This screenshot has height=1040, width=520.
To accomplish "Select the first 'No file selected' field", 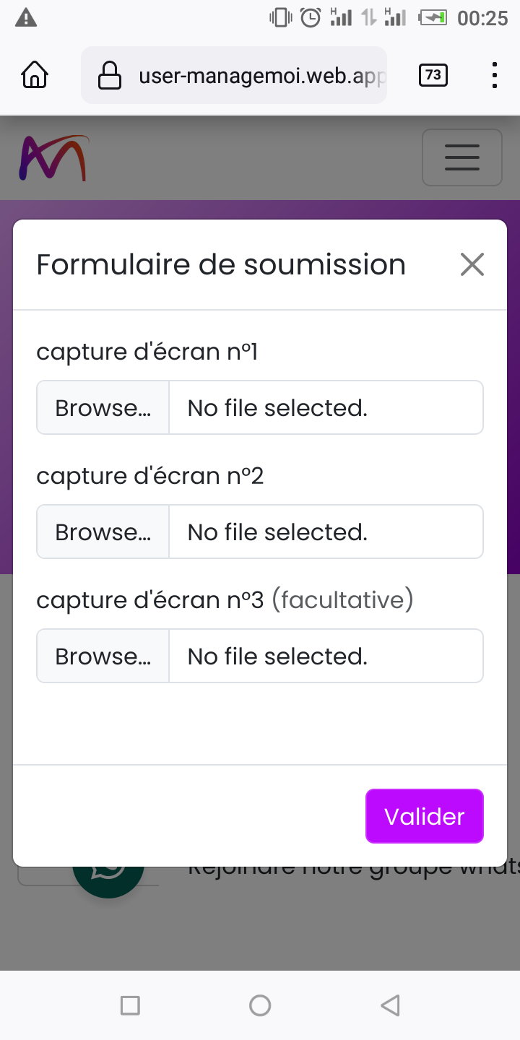I will (325, 408).
